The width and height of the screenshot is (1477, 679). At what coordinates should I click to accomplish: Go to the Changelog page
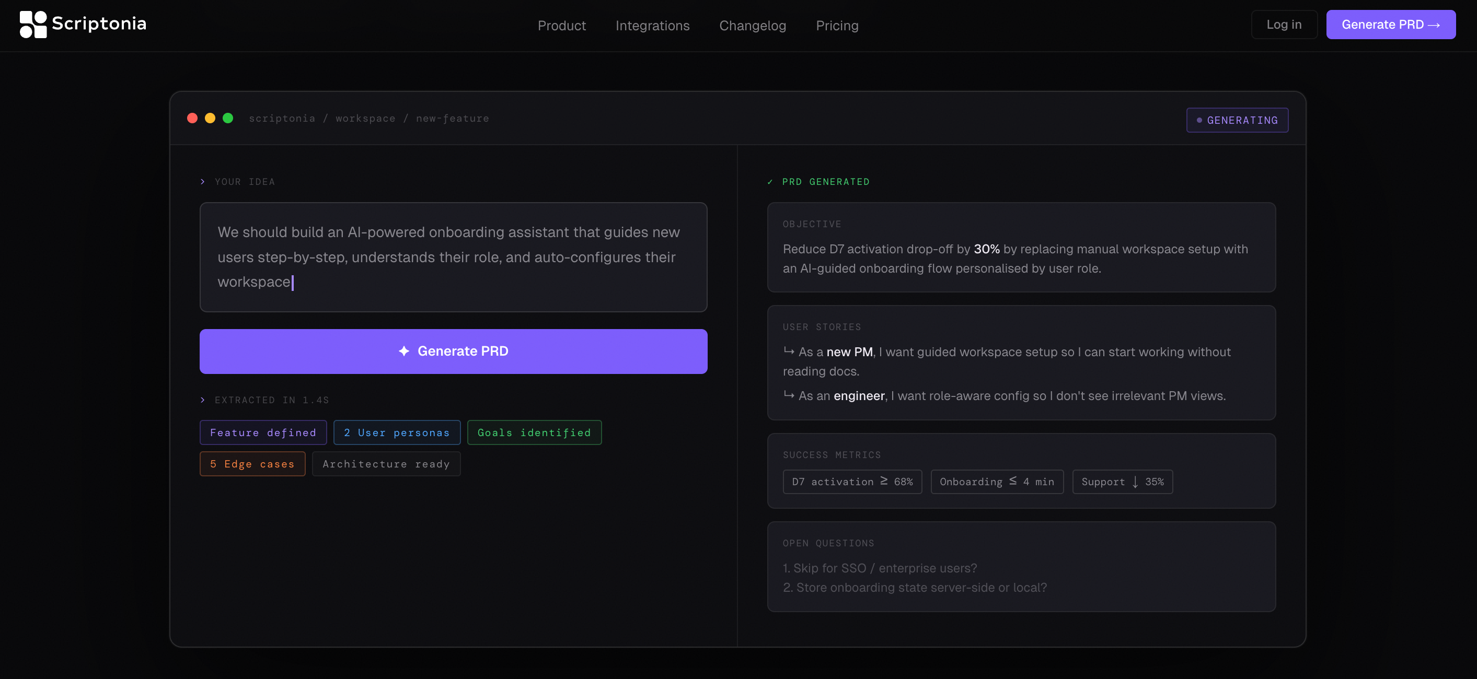[x=752, y=26]
